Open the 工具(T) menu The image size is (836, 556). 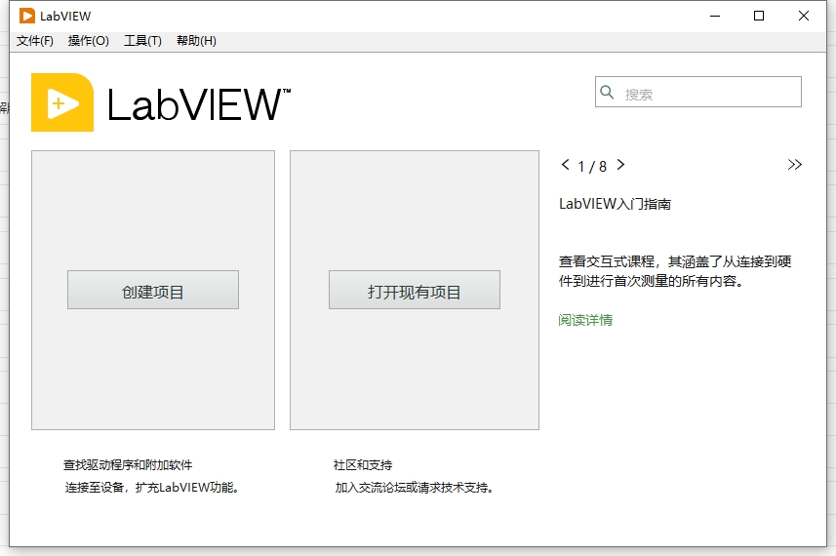[142, 41]
